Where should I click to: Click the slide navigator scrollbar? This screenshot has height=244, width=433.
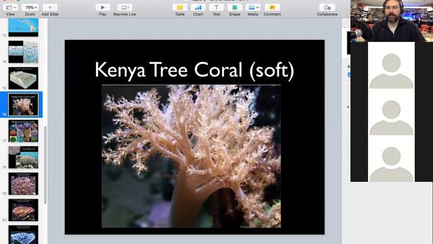45,165
